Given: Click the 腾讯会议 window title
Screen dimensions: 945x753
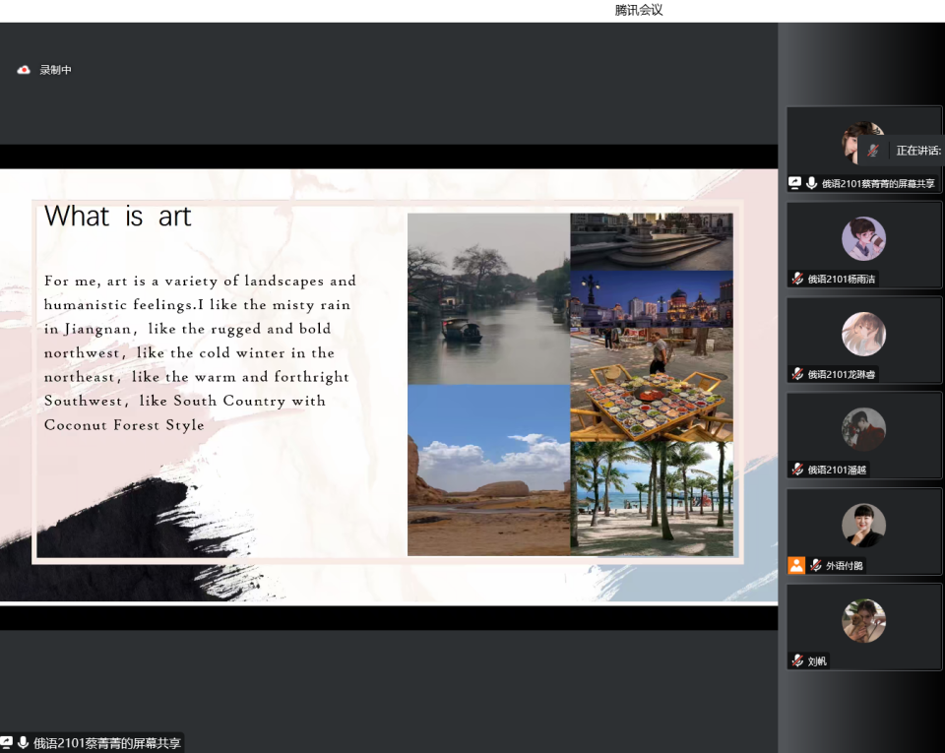Looking at the screenshot, I should (x=639, y=10).
